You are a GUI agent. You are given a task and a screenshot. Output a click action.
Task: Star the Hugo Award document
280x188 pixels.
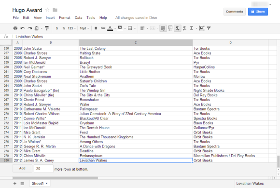pos(47,10)
